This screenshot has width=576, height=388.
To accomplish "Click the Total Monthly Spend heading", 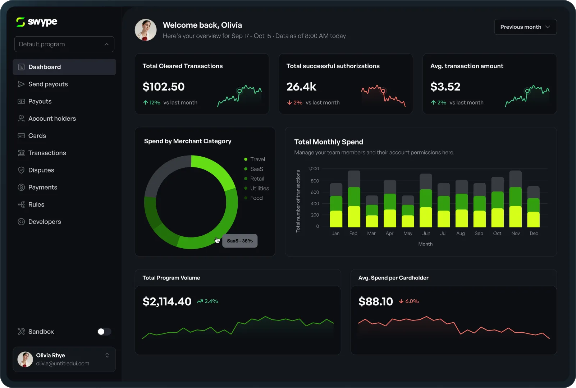I will click(329, 142).
